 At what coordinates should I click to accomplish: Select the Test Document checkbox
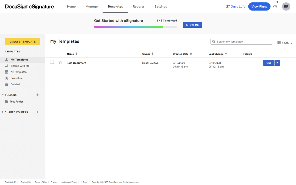click(x=52, y=62)
